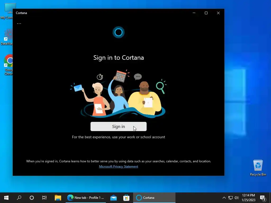271x203 pixels.
Task: Open Microsoft Store from taskbar
Action: click(126, 198)
